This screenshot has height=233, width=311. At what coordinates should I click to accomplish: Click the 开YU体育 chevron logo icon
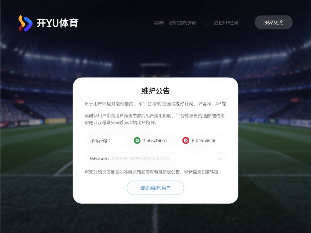(26, 23)
